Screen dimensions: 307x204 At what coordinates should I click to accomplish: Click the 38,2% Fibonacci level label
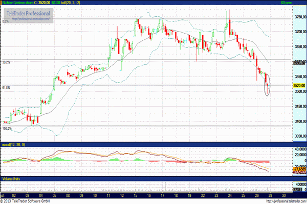tap(7, 62)
